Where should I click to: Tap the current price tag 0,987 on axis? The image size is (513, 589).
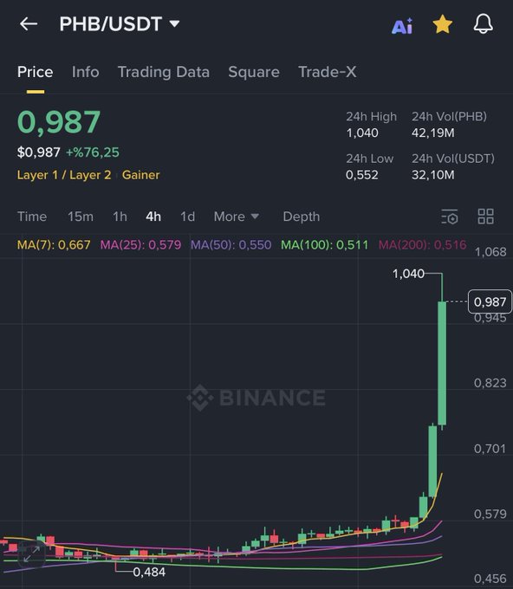point(490,301)
